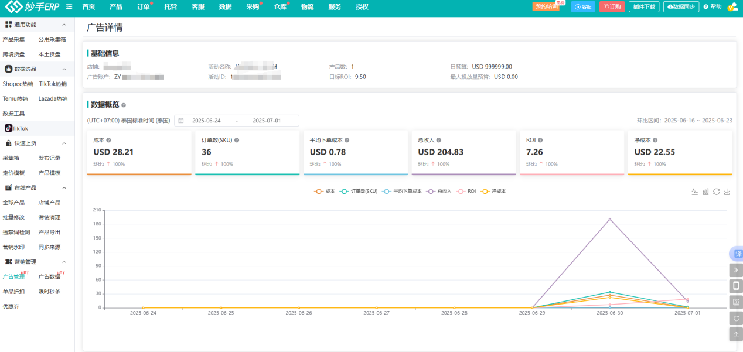Hide the 订单数(SKU) legend series
Viewport: 743px width, 352px height.
coord(359,192)
